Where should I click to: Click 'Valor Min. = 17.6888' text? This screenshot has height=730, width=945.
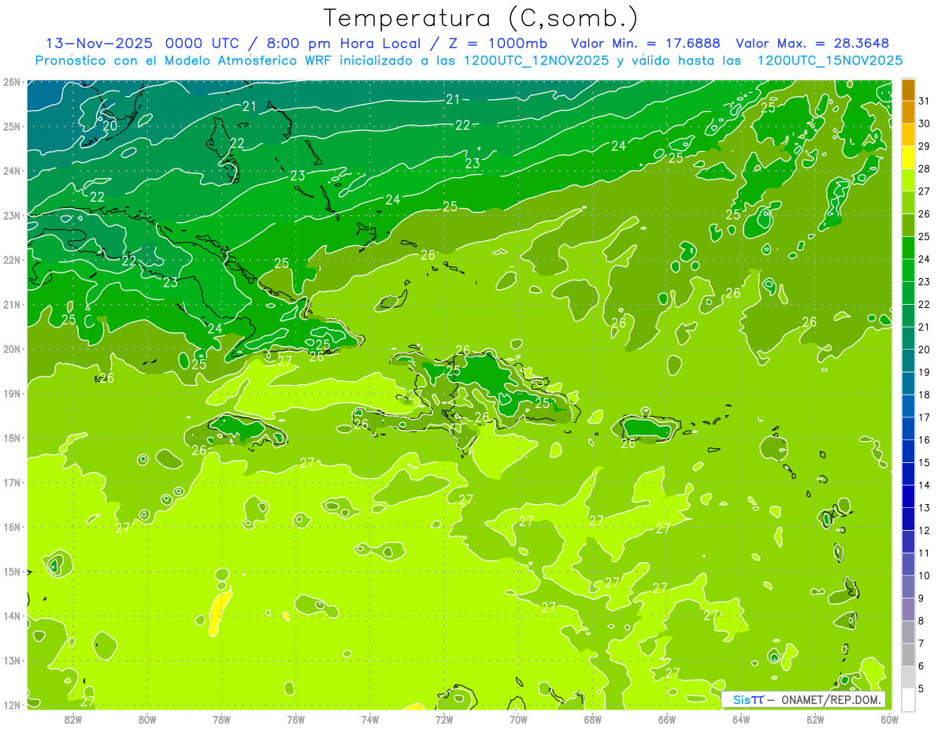pos(645,43)
